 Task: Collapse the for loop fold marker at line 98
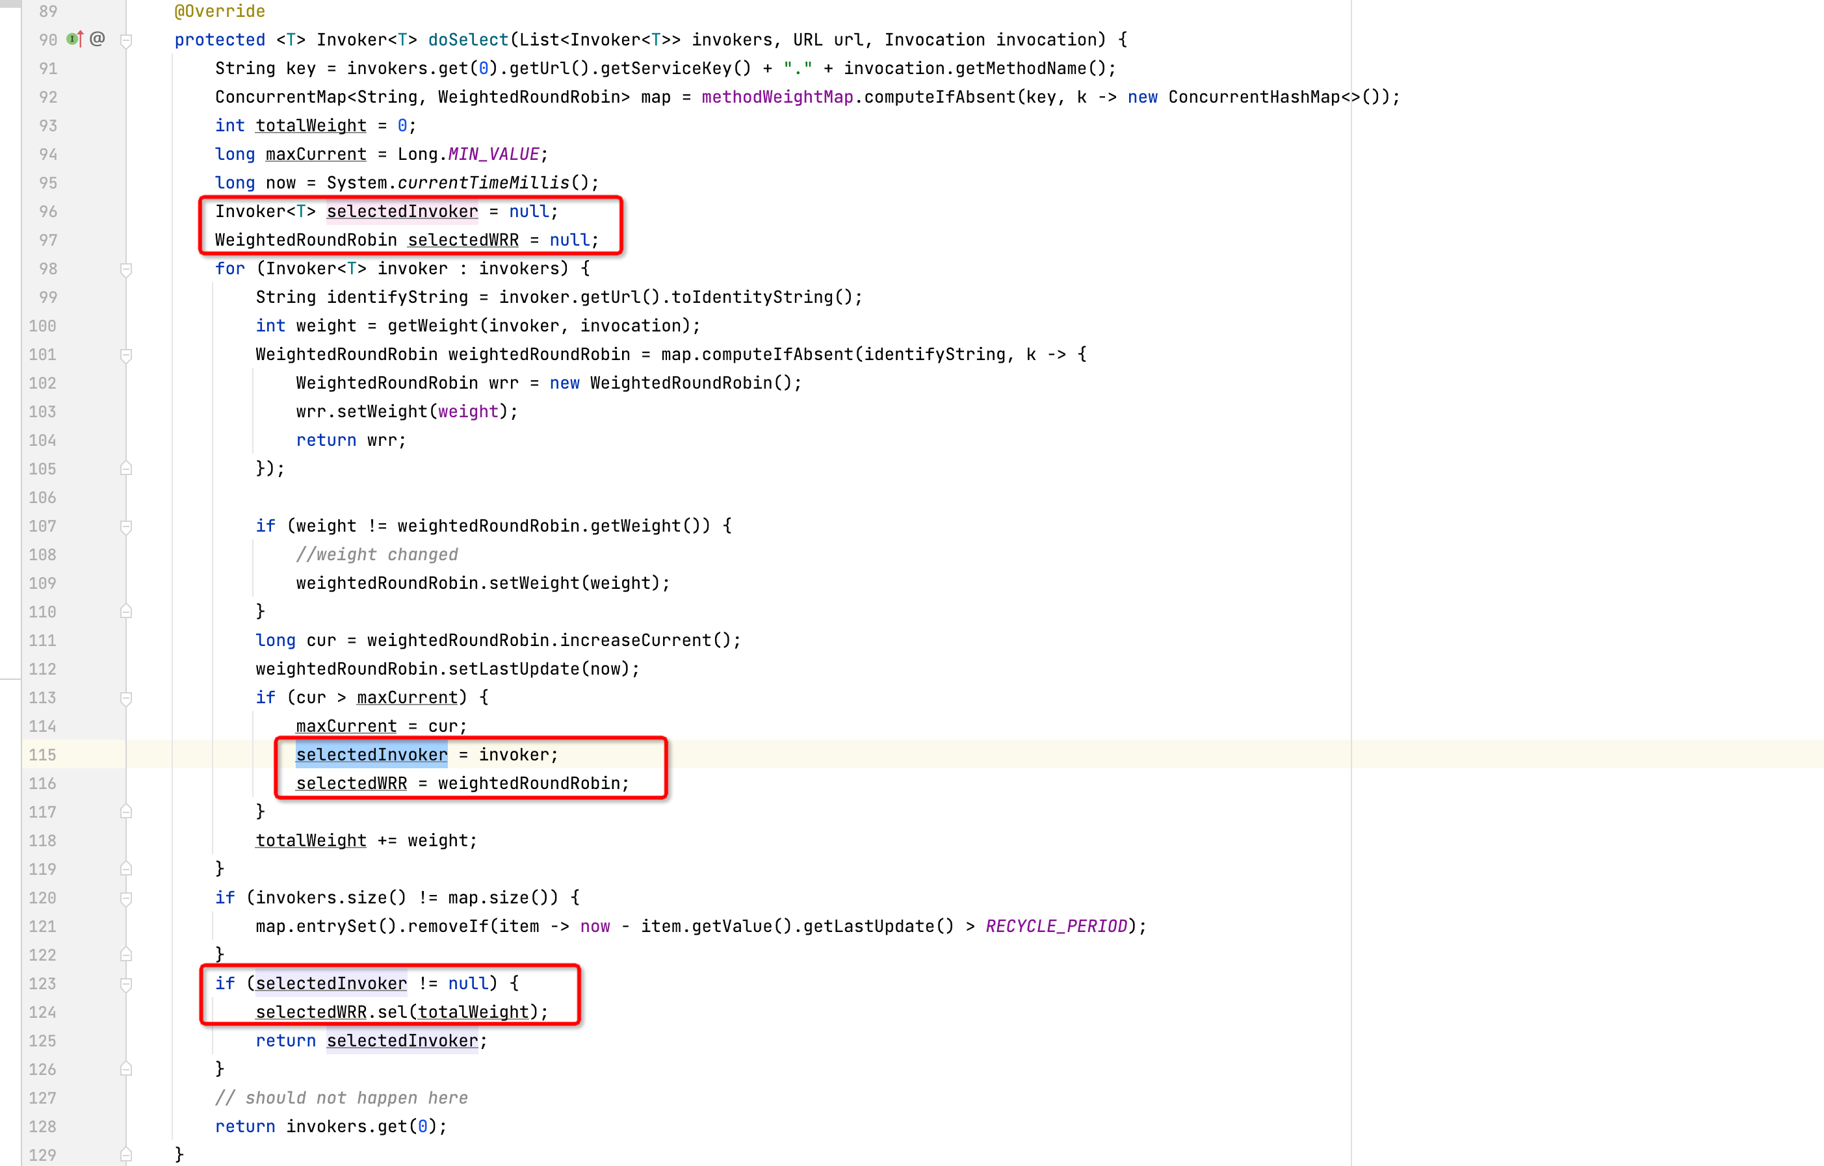pyautogui.click(x=127, y=269)
